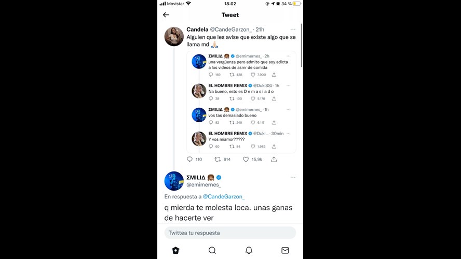Open the quoted Duki 'Y vos miamor' tweet
This screenshot has height=259, width=461.
[241, 140]
